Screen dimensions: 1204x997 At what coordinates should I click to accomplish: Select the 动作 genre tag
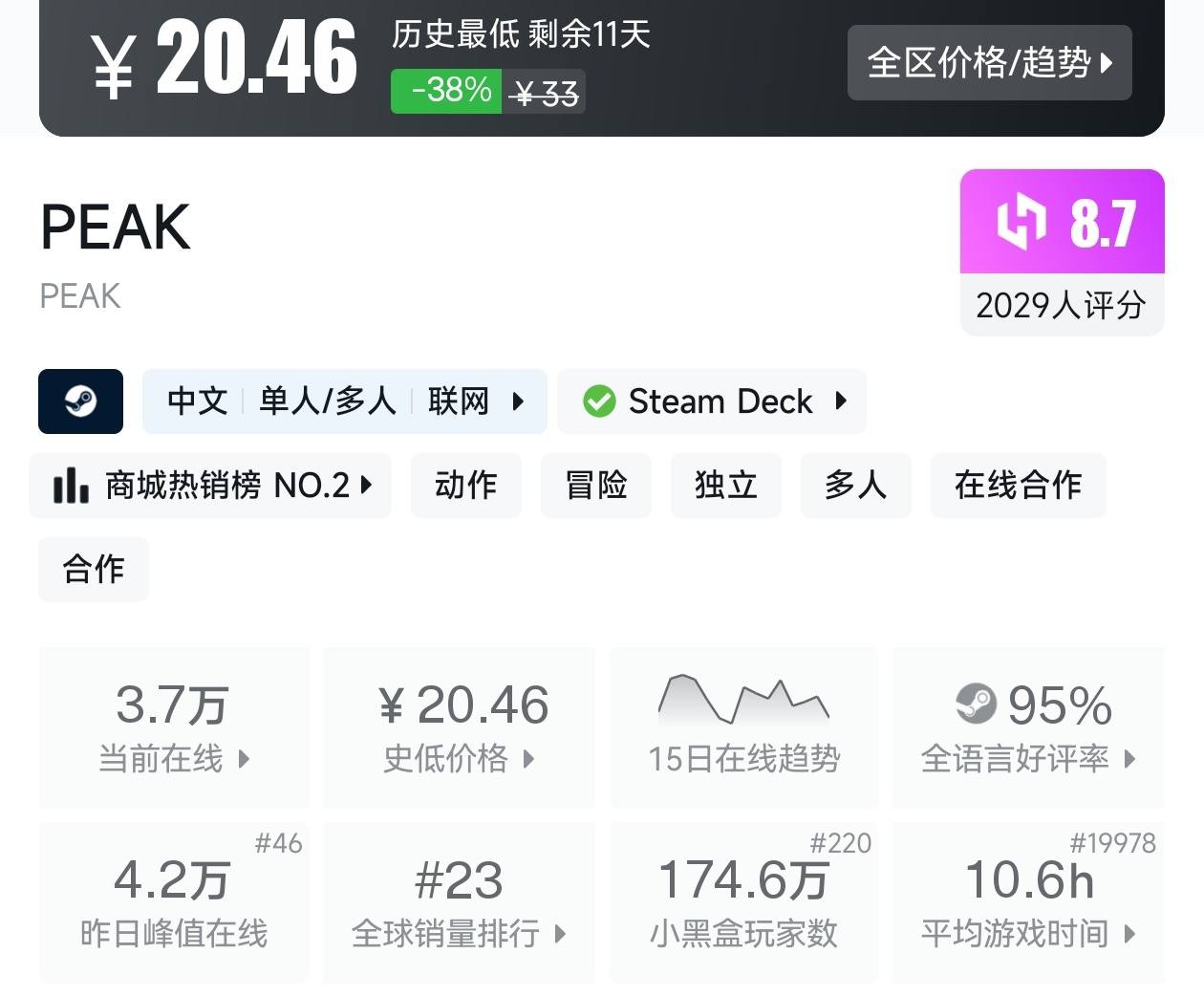[x=466, y=486]
